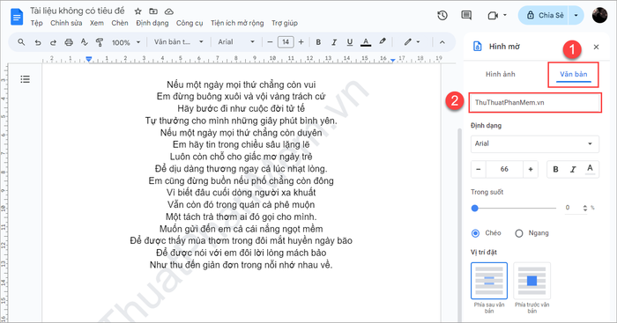Run spelling and grammar check

coord(84,42)
